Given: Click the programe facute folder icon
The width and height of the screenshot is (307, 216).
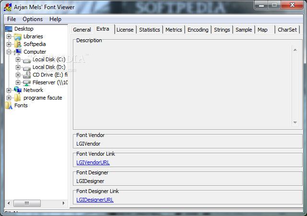Looking at the screenshot, I should pyautogui.click(x=18, y=98).
